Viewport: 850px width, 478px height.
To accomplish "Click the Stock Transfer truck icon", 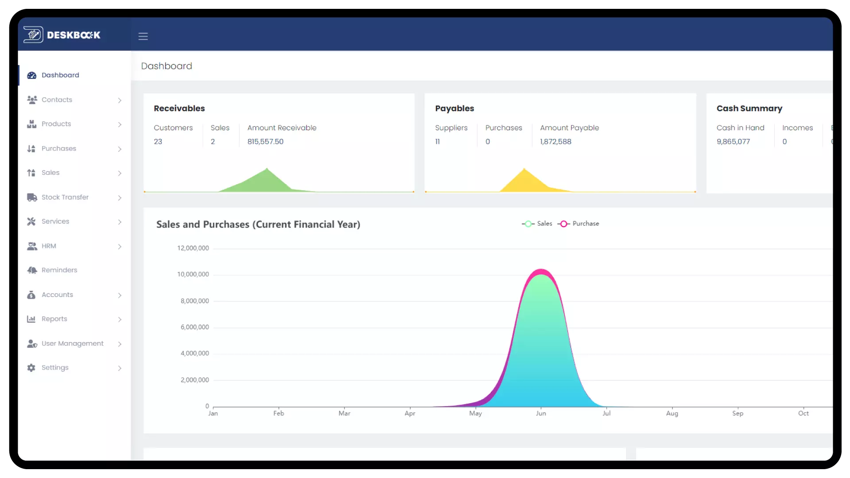I will coord(32,197).
